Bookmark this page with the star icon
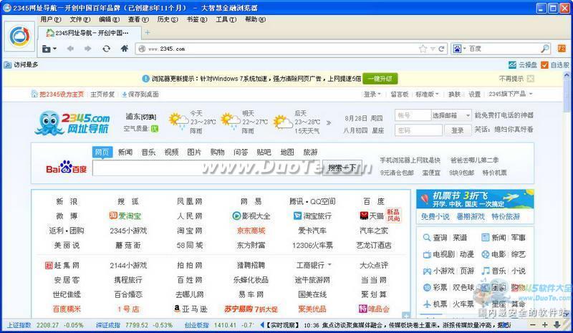 pyautogui.click(x=423, y=49)
